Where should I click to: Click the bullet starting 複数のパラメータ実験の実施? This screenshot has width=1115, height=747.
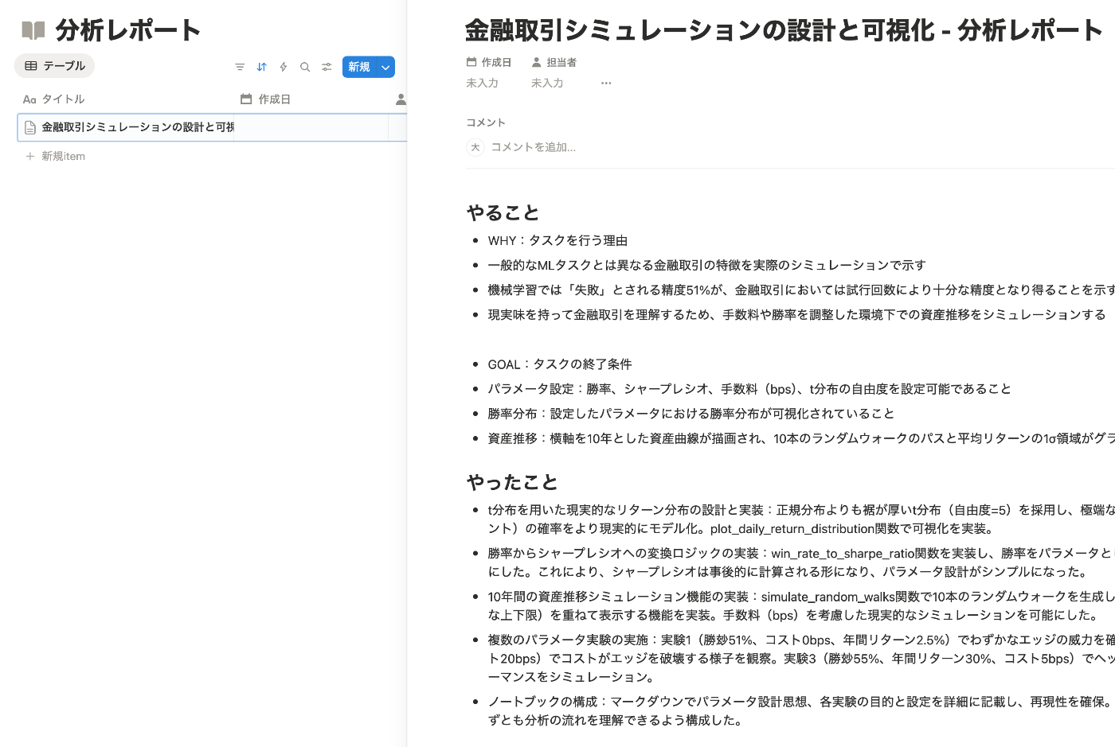click(x=801, y=658)
